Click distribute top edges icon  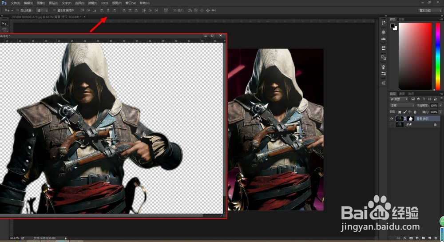pos(124,10)
